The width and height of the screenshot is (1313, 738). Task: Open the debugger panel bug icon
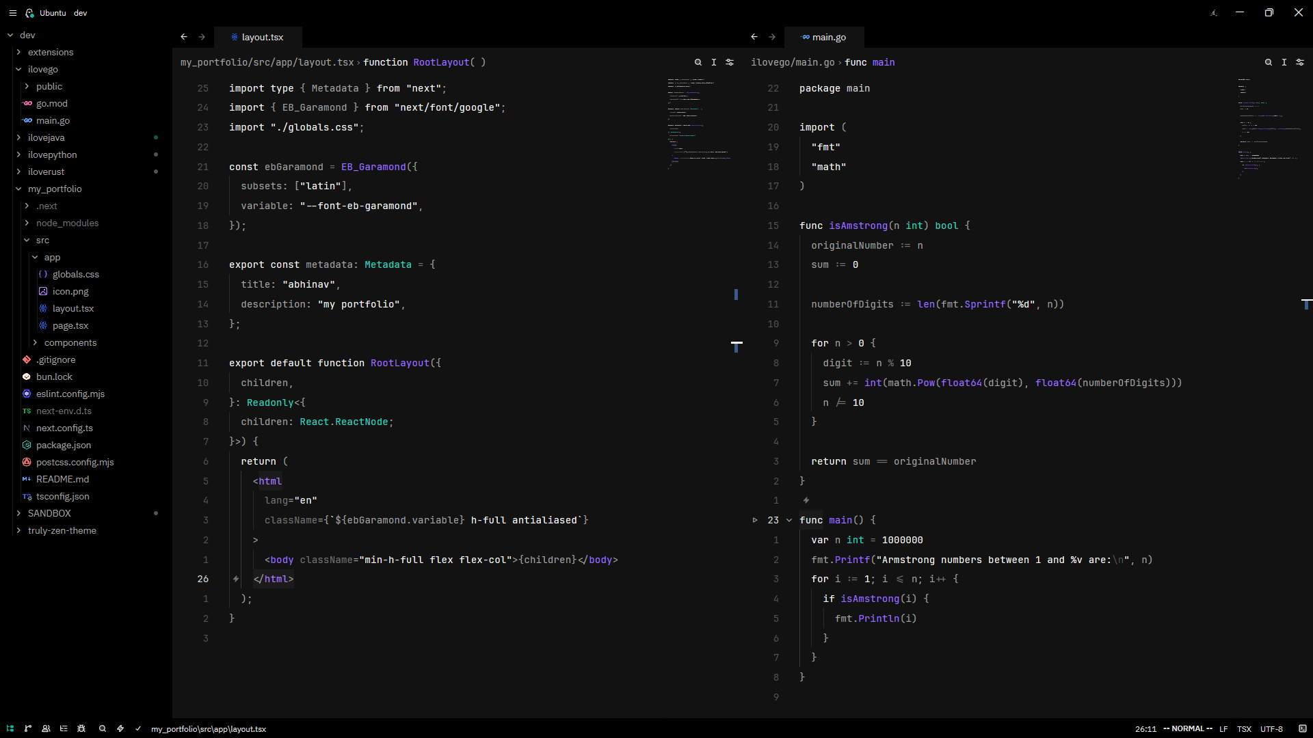point(81,729)
